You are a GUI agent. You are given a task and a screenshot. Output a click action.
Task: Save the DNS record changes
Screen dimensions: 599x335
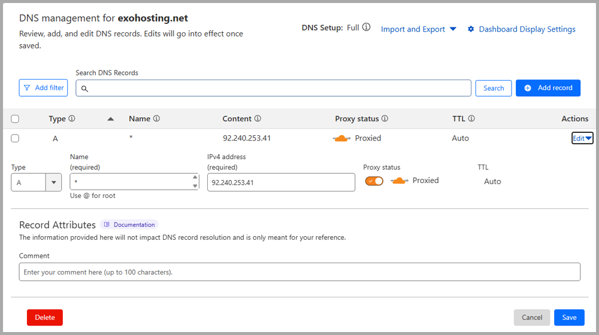569,318
